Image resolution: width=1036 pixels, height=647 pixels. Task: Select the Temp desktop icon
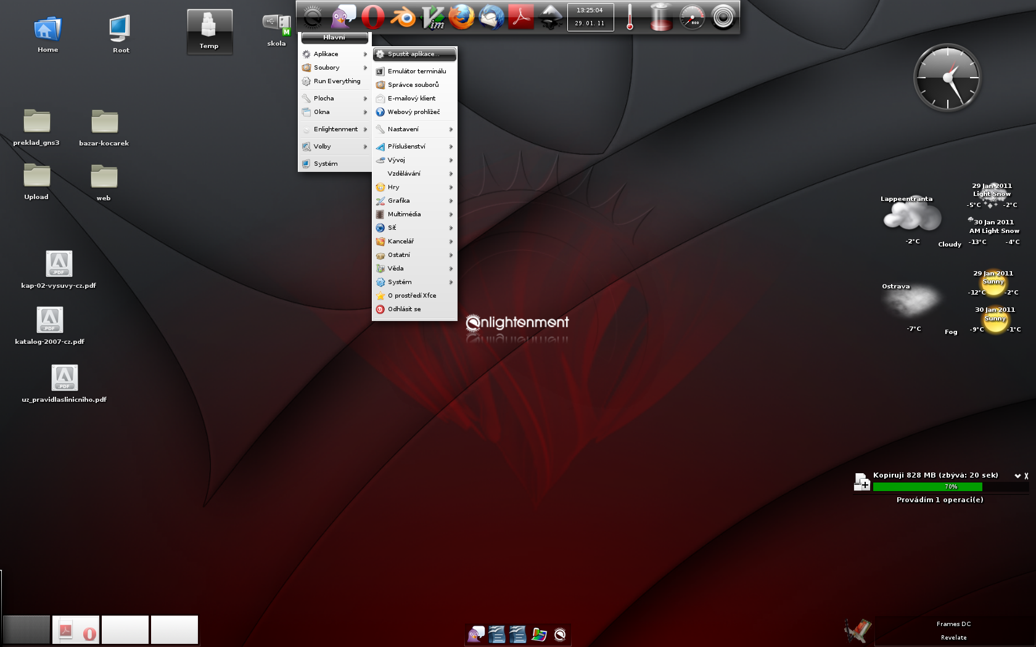point(210,32)
